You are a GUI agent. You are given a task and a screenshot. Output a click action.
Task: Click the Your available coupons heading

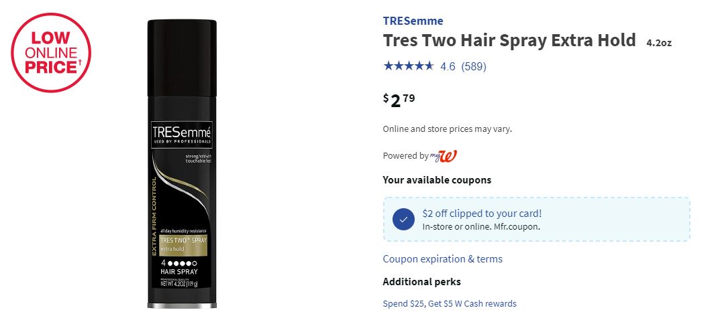coord(437,180)
